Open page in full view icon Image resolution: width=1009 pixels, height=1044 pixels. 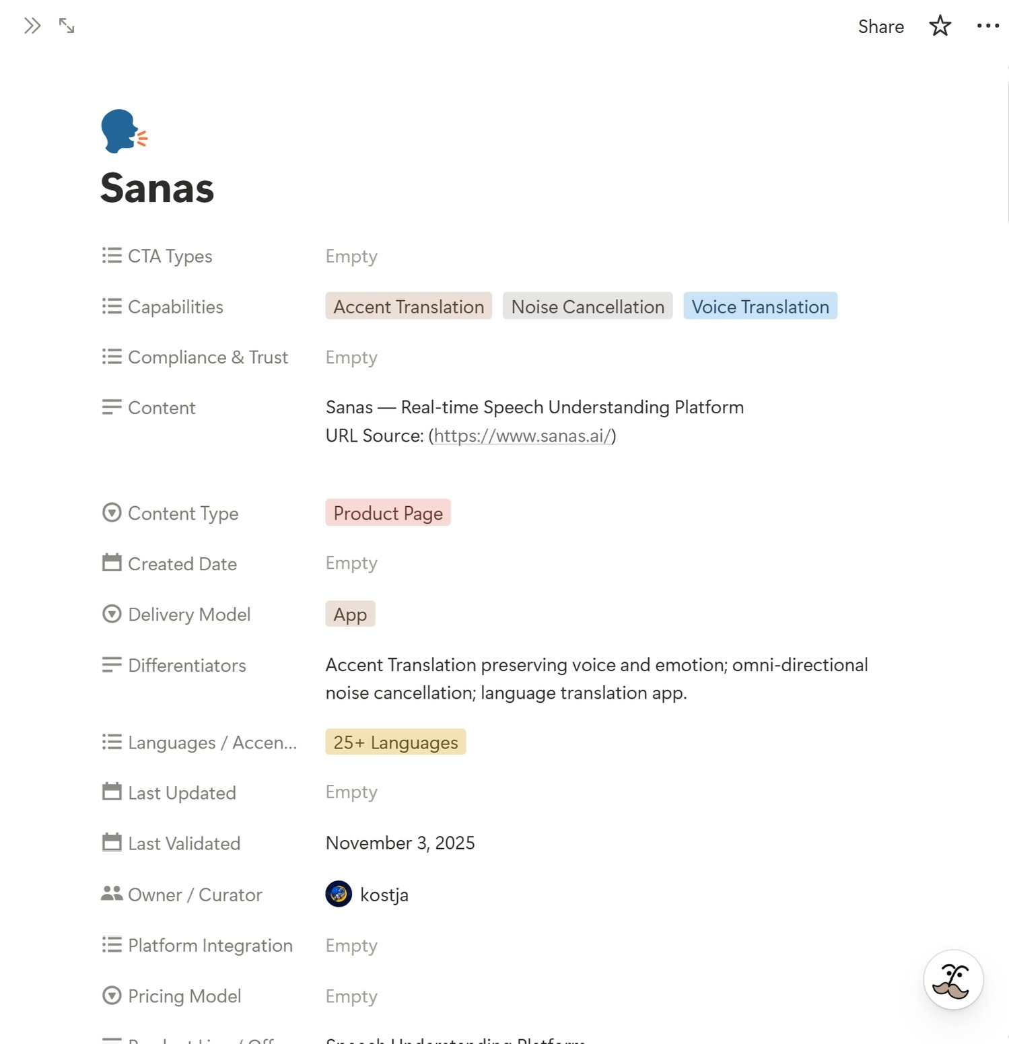click(x=67, y=26)
